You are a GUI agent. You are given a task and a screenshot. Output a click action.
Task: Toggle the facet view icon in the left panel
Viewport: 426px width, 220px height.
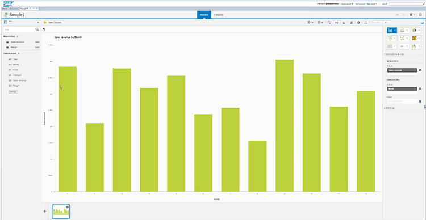6,22
